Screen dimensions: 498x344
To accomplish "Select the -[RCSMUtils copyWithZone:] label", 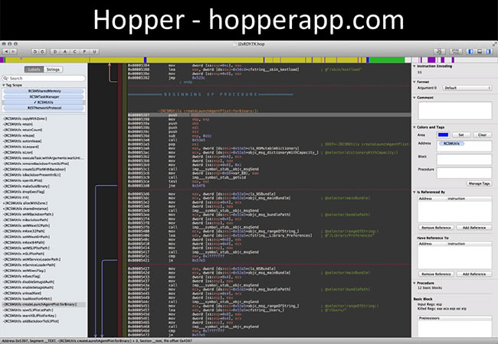I will pyautogui.click(x=25, y=118).
